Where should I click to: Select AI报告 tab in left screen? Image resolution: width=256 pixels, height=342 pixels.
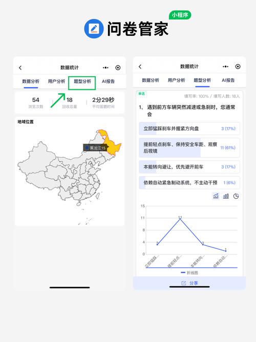[x=108, y=81]
